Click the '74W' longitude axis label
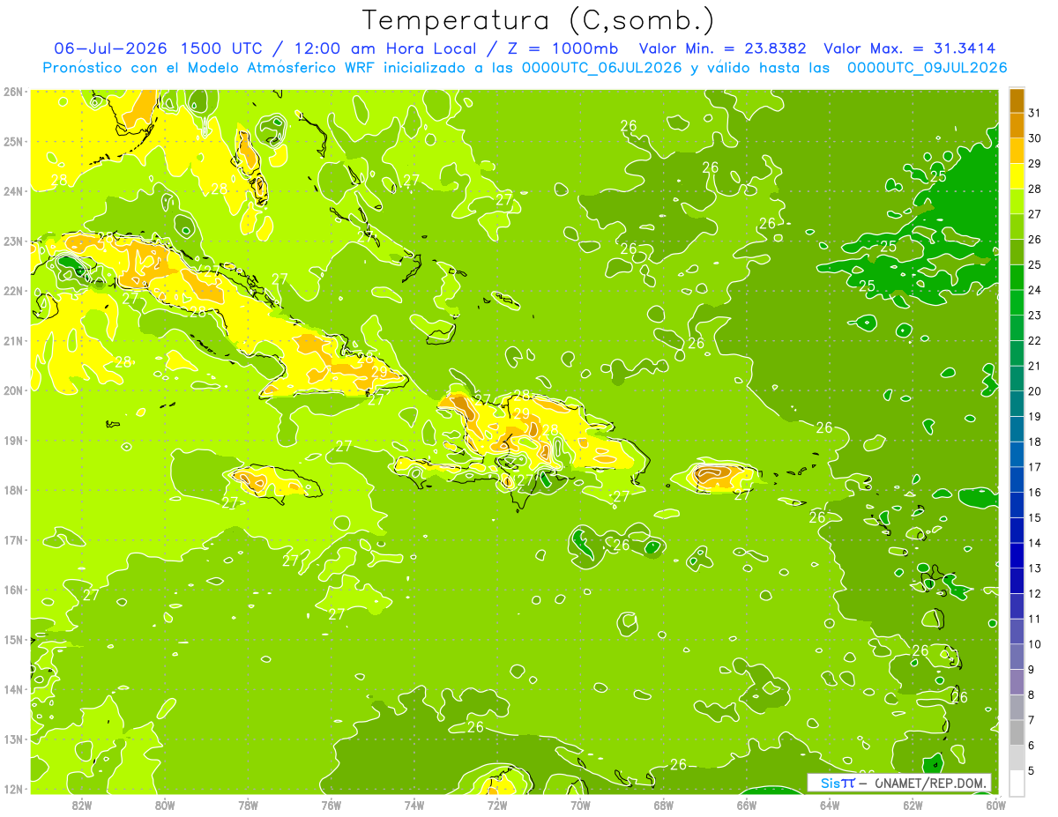The width and height of the screenshot is (1058, 817). point(414,805)
